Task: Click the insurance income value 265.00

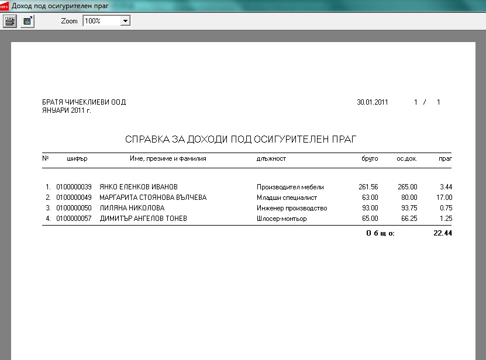Action: [408, 187]
